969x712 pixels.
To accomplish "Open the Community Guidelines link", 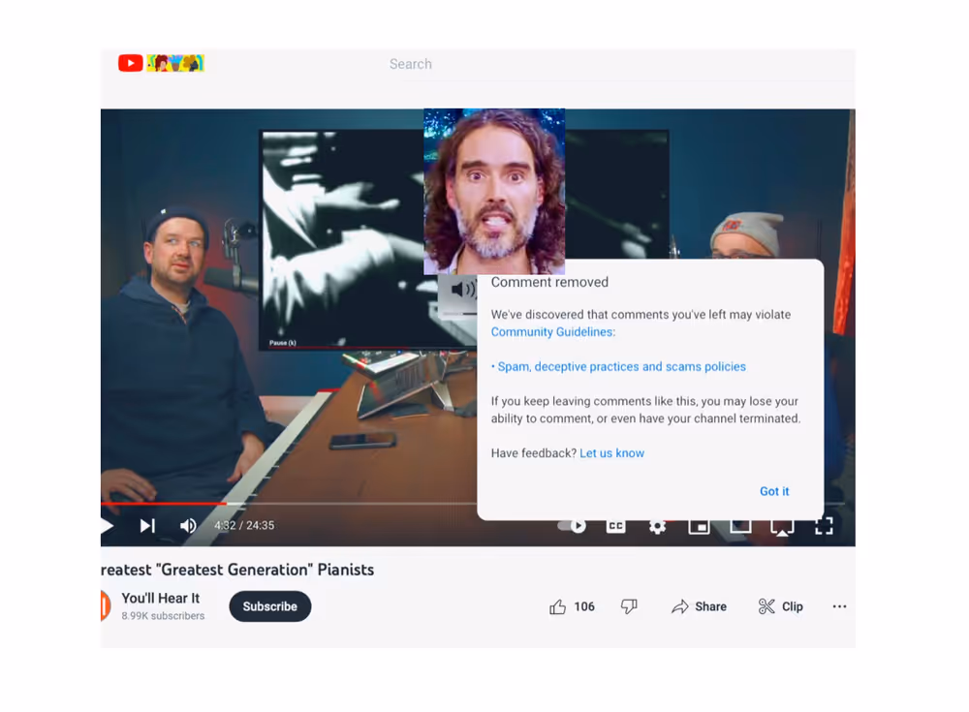I will point(552,332).
